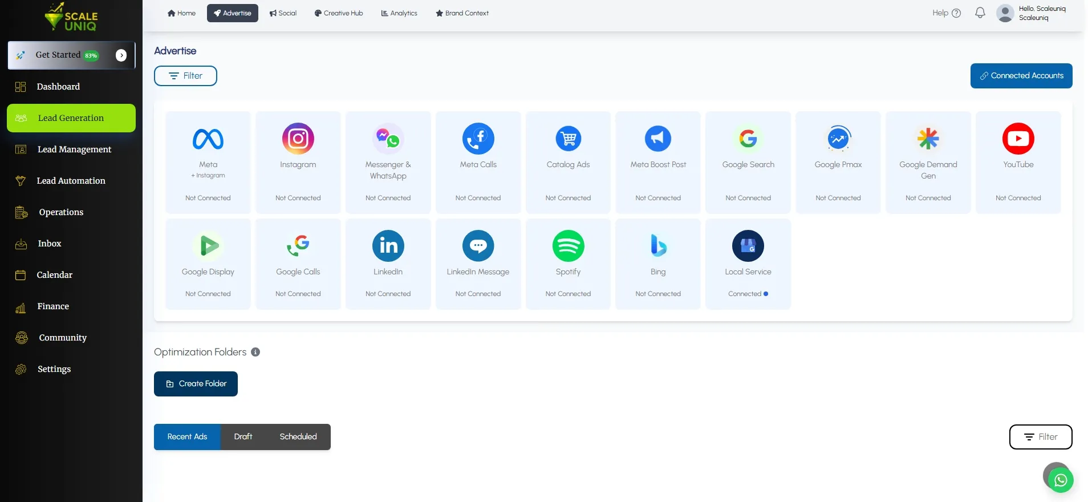The height and width of the screenshot is (502, 1088).
Task: Go to Finance in the sidebar
Action: 71,306
